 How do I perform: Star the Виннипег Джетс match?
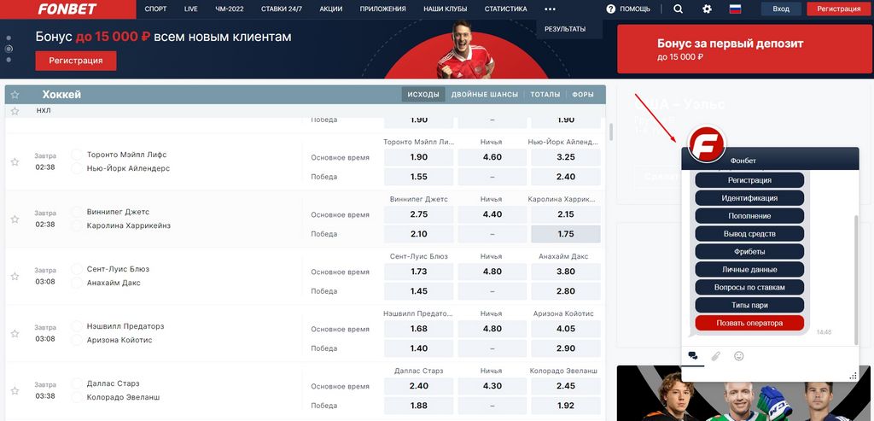pos(15,219)
